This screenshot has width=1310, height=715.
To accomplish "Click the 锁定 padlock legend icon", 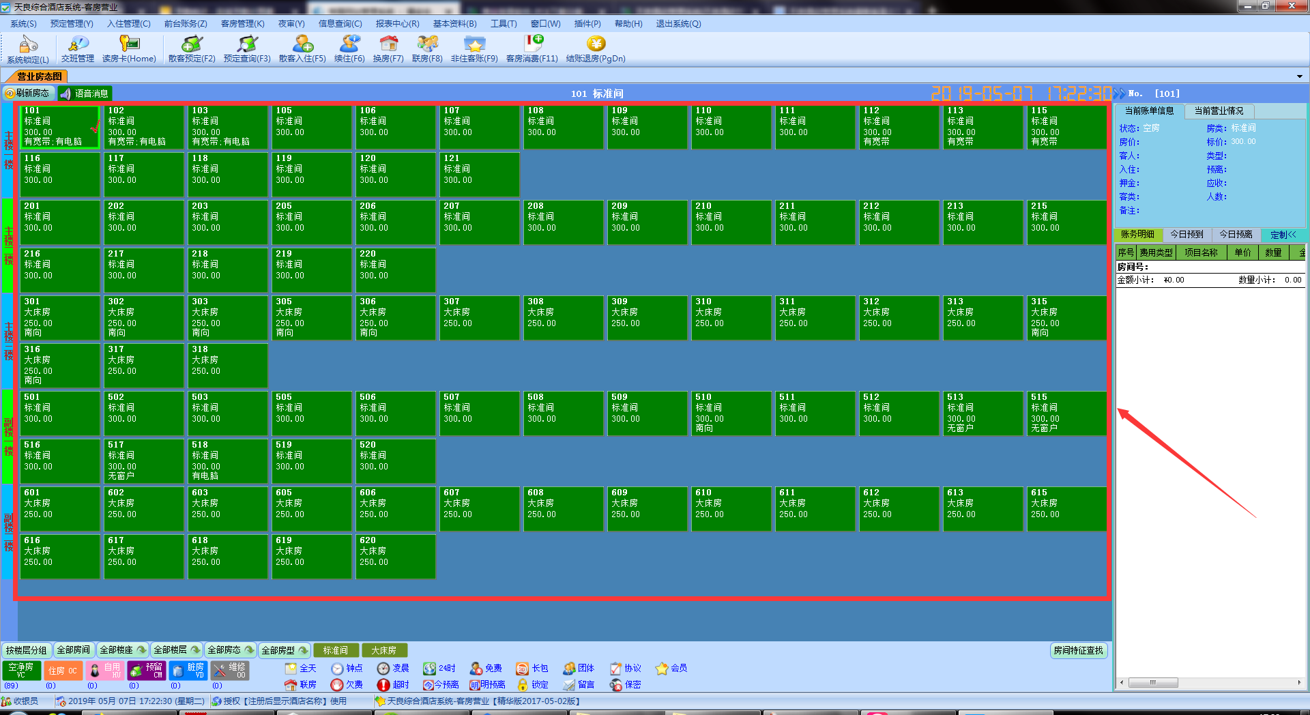I will pos(523,685).
